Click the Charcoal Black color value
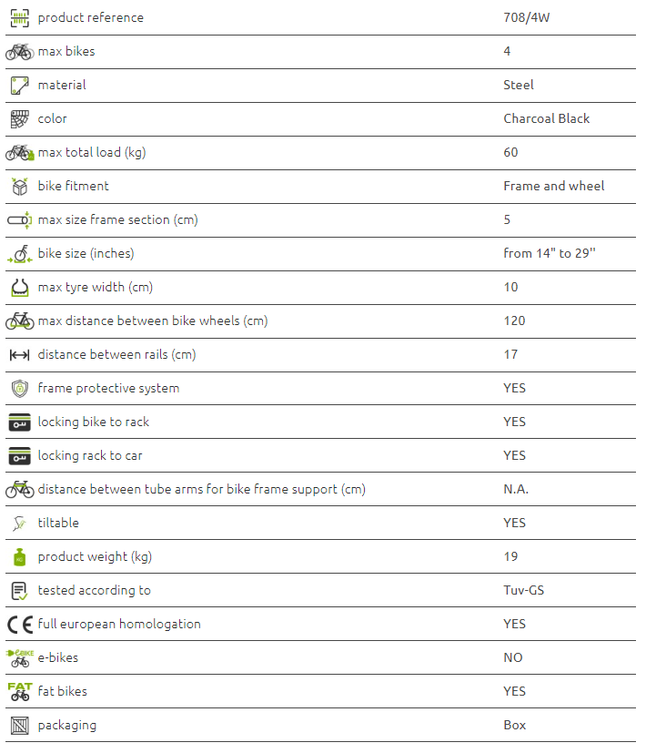 [546, 119]
